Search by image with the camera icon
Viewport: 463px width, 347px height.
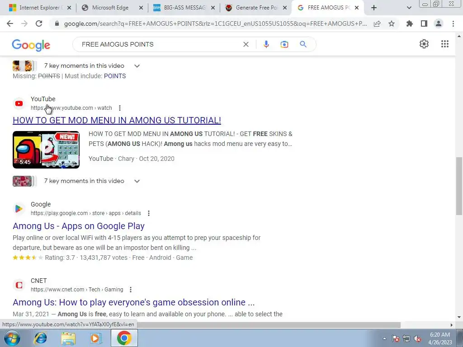(284, 44)
